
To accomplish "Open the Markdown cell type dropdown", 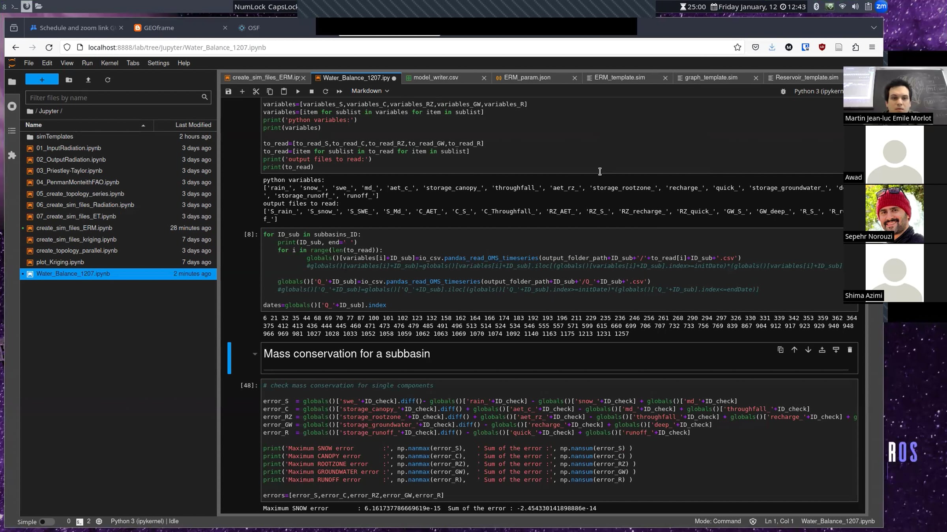I will pos(370,91).
